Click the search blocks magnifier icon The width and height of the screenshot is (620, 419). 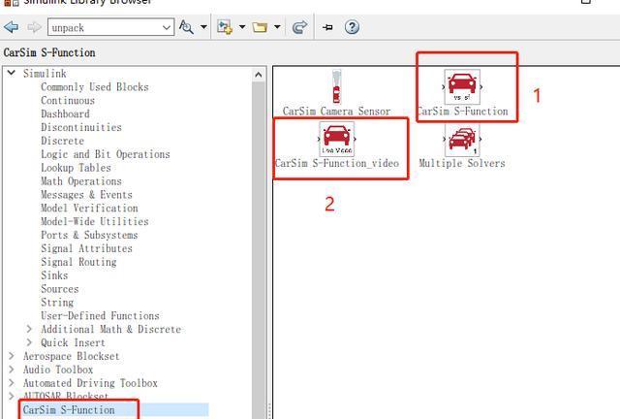186,27
